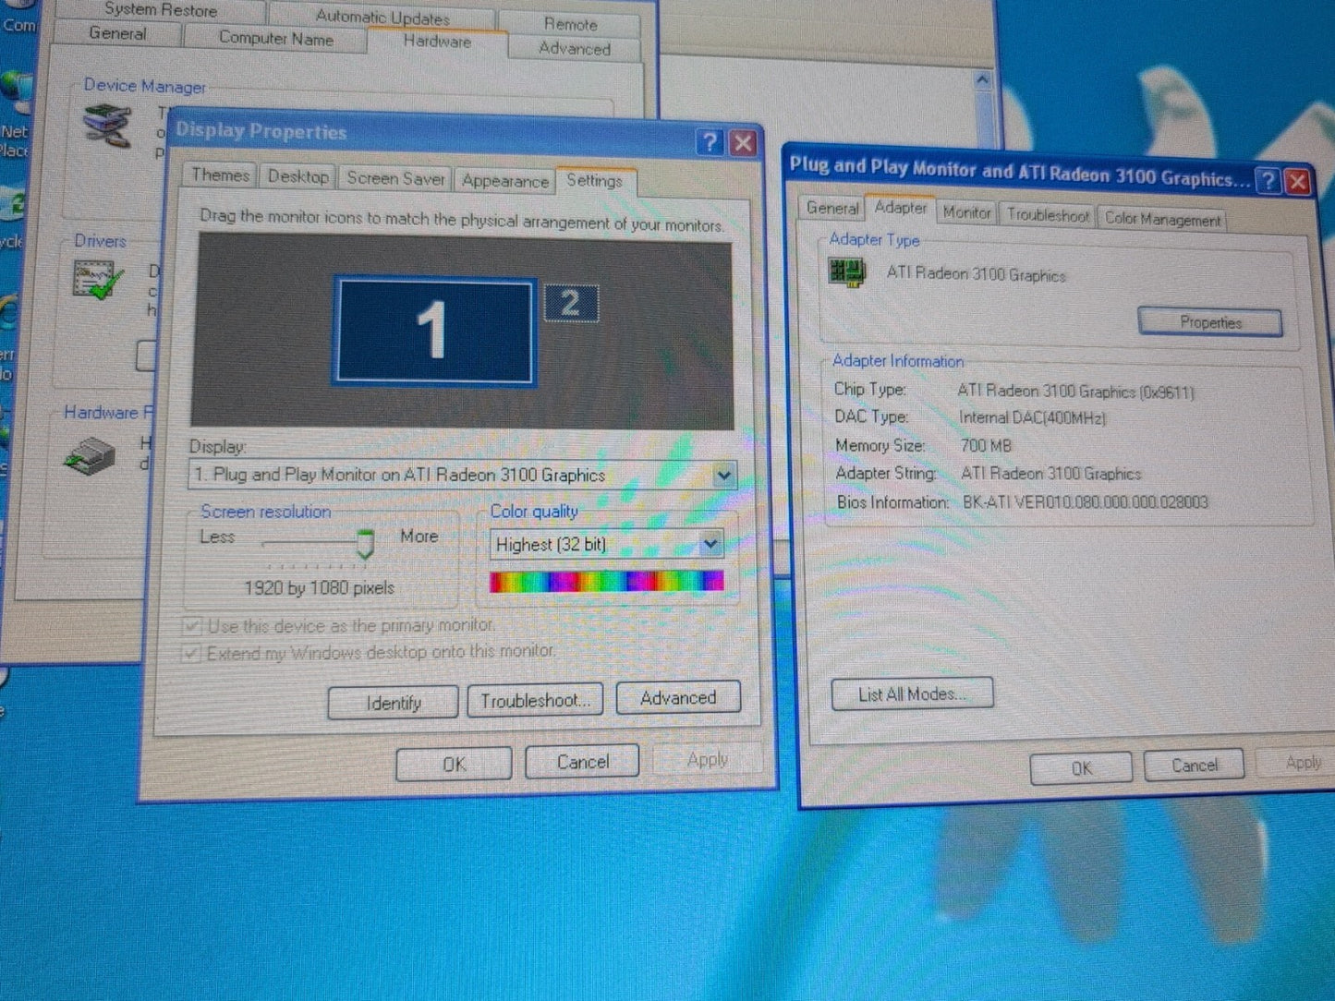
Task: Open the General tab in the ATI Radeon dialog
Action: click(x=831, y=209)
